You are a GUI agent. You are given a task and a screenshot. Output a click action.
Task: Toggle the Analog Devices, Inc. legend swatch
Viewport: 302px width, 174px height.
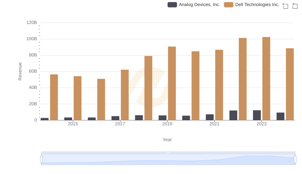[172, 5]
